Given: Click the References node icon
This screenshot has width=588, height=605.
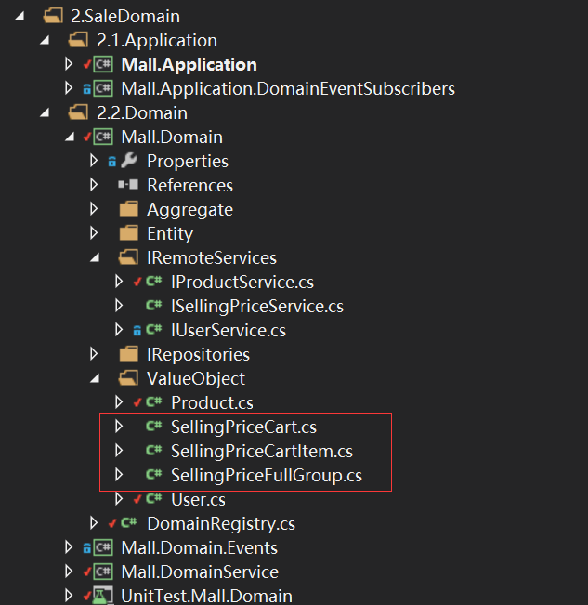Looking at the screenshot, I should pyautogui.click(x=129, y=185).
